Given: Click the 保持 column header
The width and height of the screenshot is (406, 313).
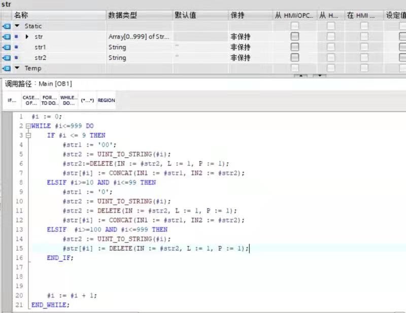Looking at the screenshot, I should 238,15.
